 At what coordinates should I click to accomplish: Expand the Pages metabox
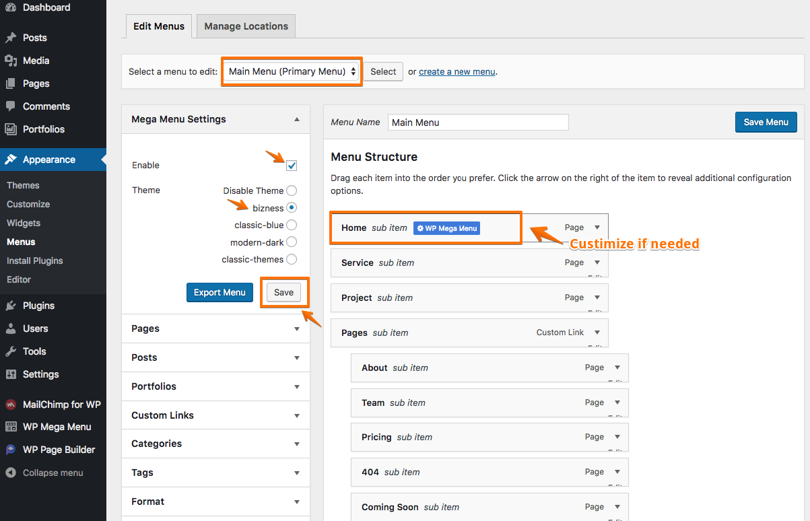click(x=297, y=329)
